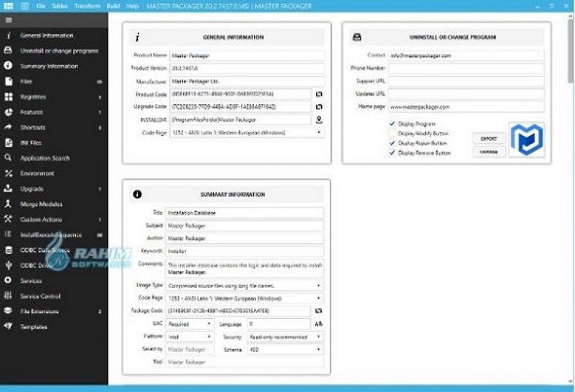Image resolution: width=575 pixels, height=392 pixels.
Task: Click the table view icon in title bar
Action: coord(25,7)
